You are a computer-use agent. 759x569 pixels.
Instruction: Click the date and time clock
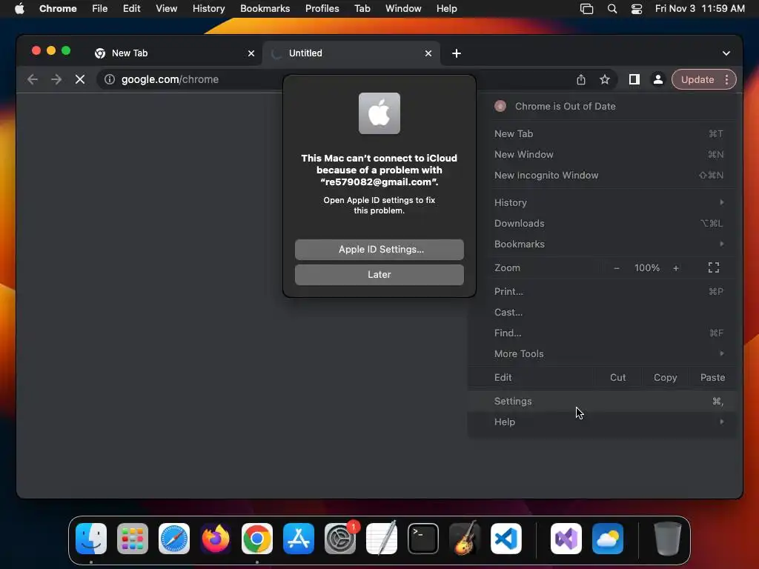(x=700, y=9)
